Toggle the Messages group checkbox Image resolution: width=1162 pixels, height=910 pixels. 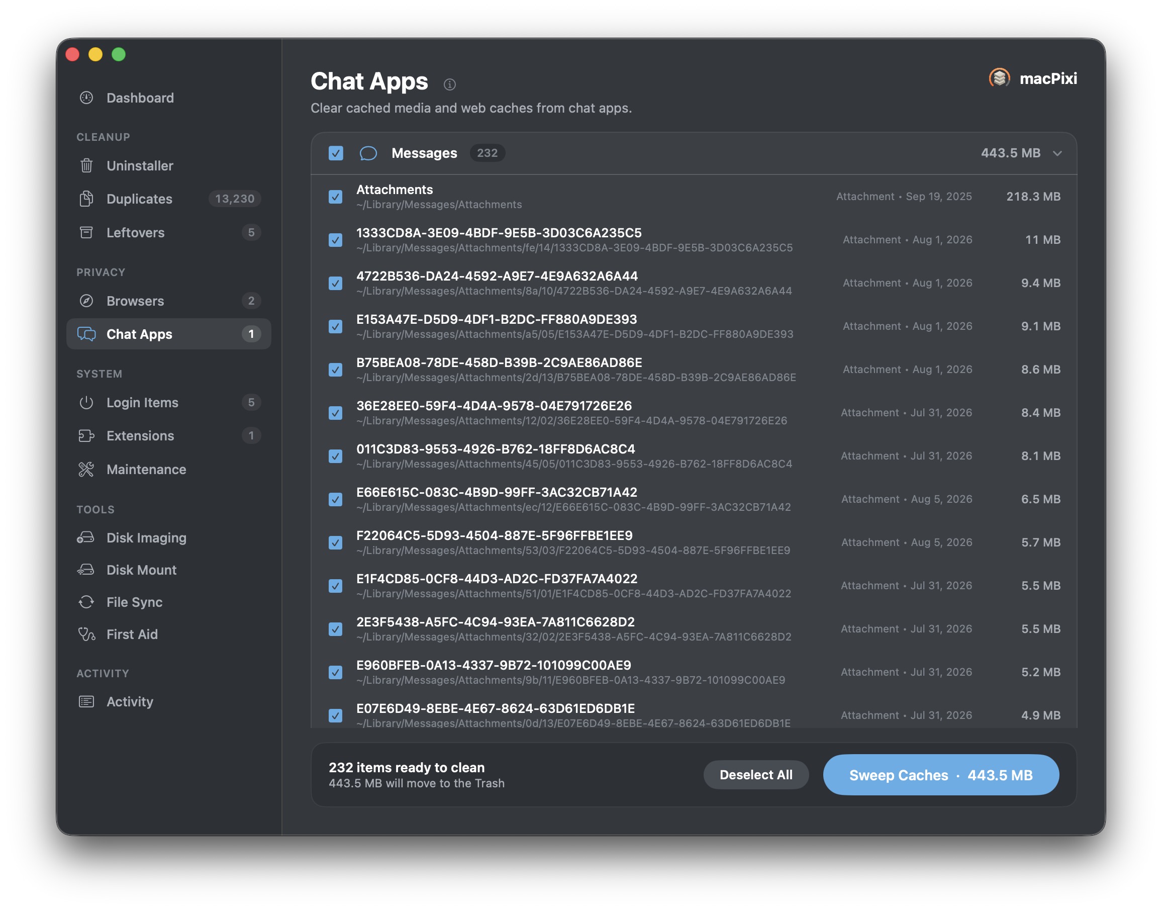click(336, 153)
